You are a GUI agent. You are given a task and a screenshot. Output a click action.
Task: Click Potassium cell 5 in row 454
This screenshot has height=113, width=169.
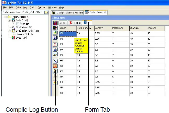pyautogui.click(x=121, y=77)
